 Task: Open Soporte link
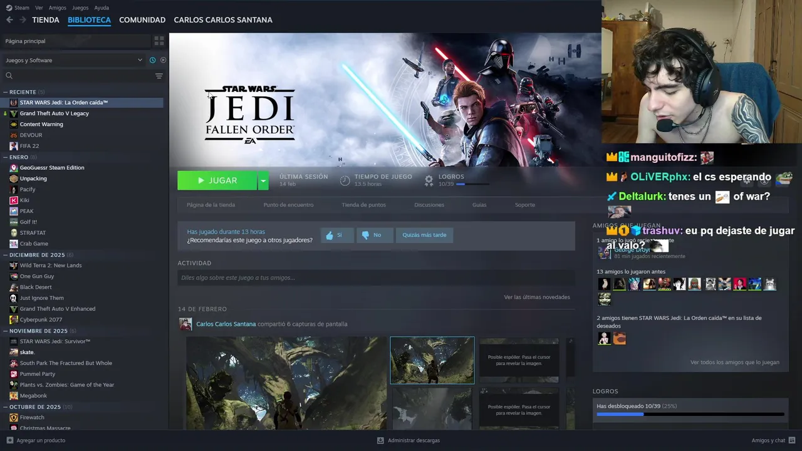[525, 205]
